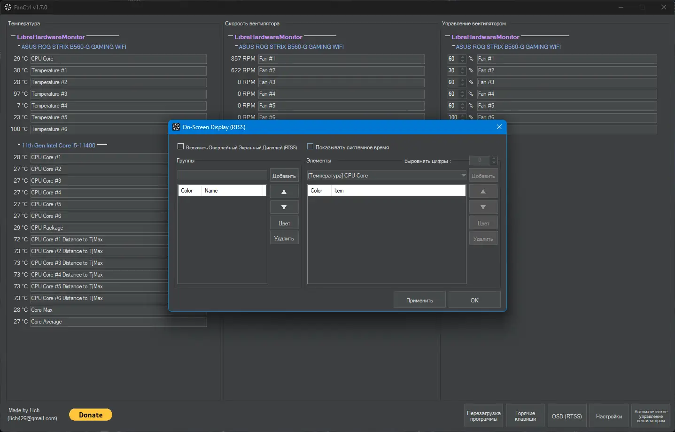
Task: Click Автоматическое управление вентилятором button
Action: [651, 416]
